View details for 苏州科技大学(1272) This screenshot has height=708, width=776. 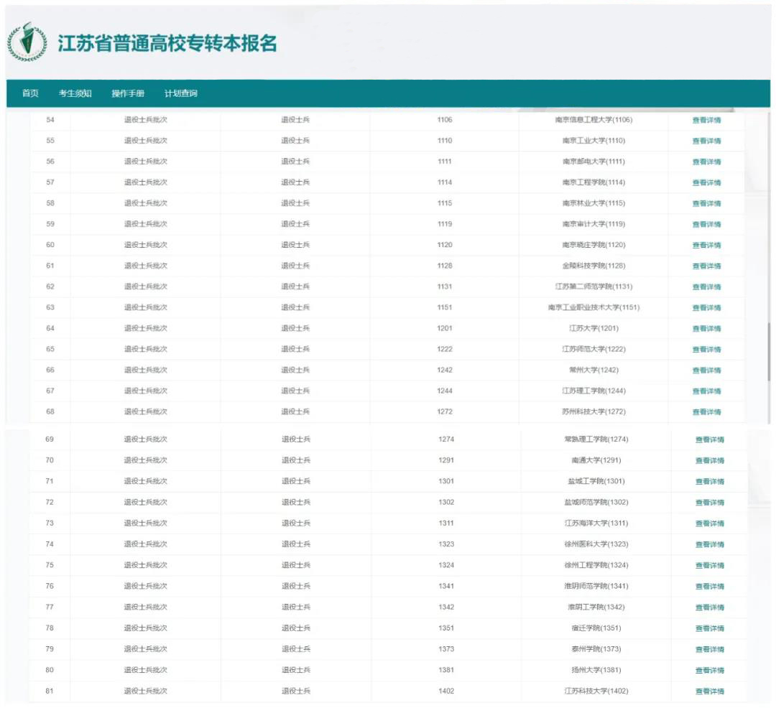(707, 412)
